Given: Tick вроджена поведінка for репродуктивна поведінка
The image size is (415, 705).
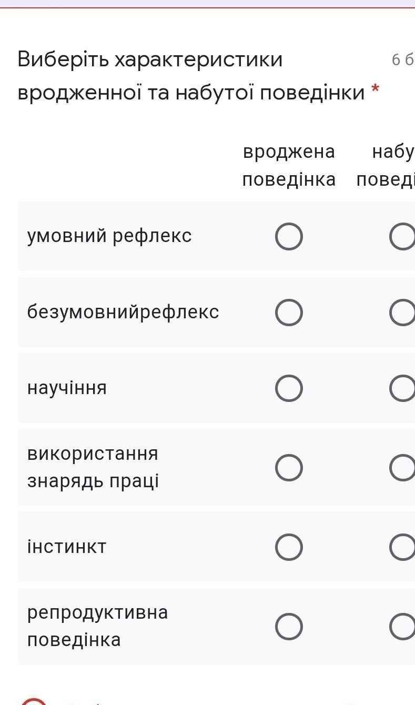Looking at the screenshot, I should (289, 627).
